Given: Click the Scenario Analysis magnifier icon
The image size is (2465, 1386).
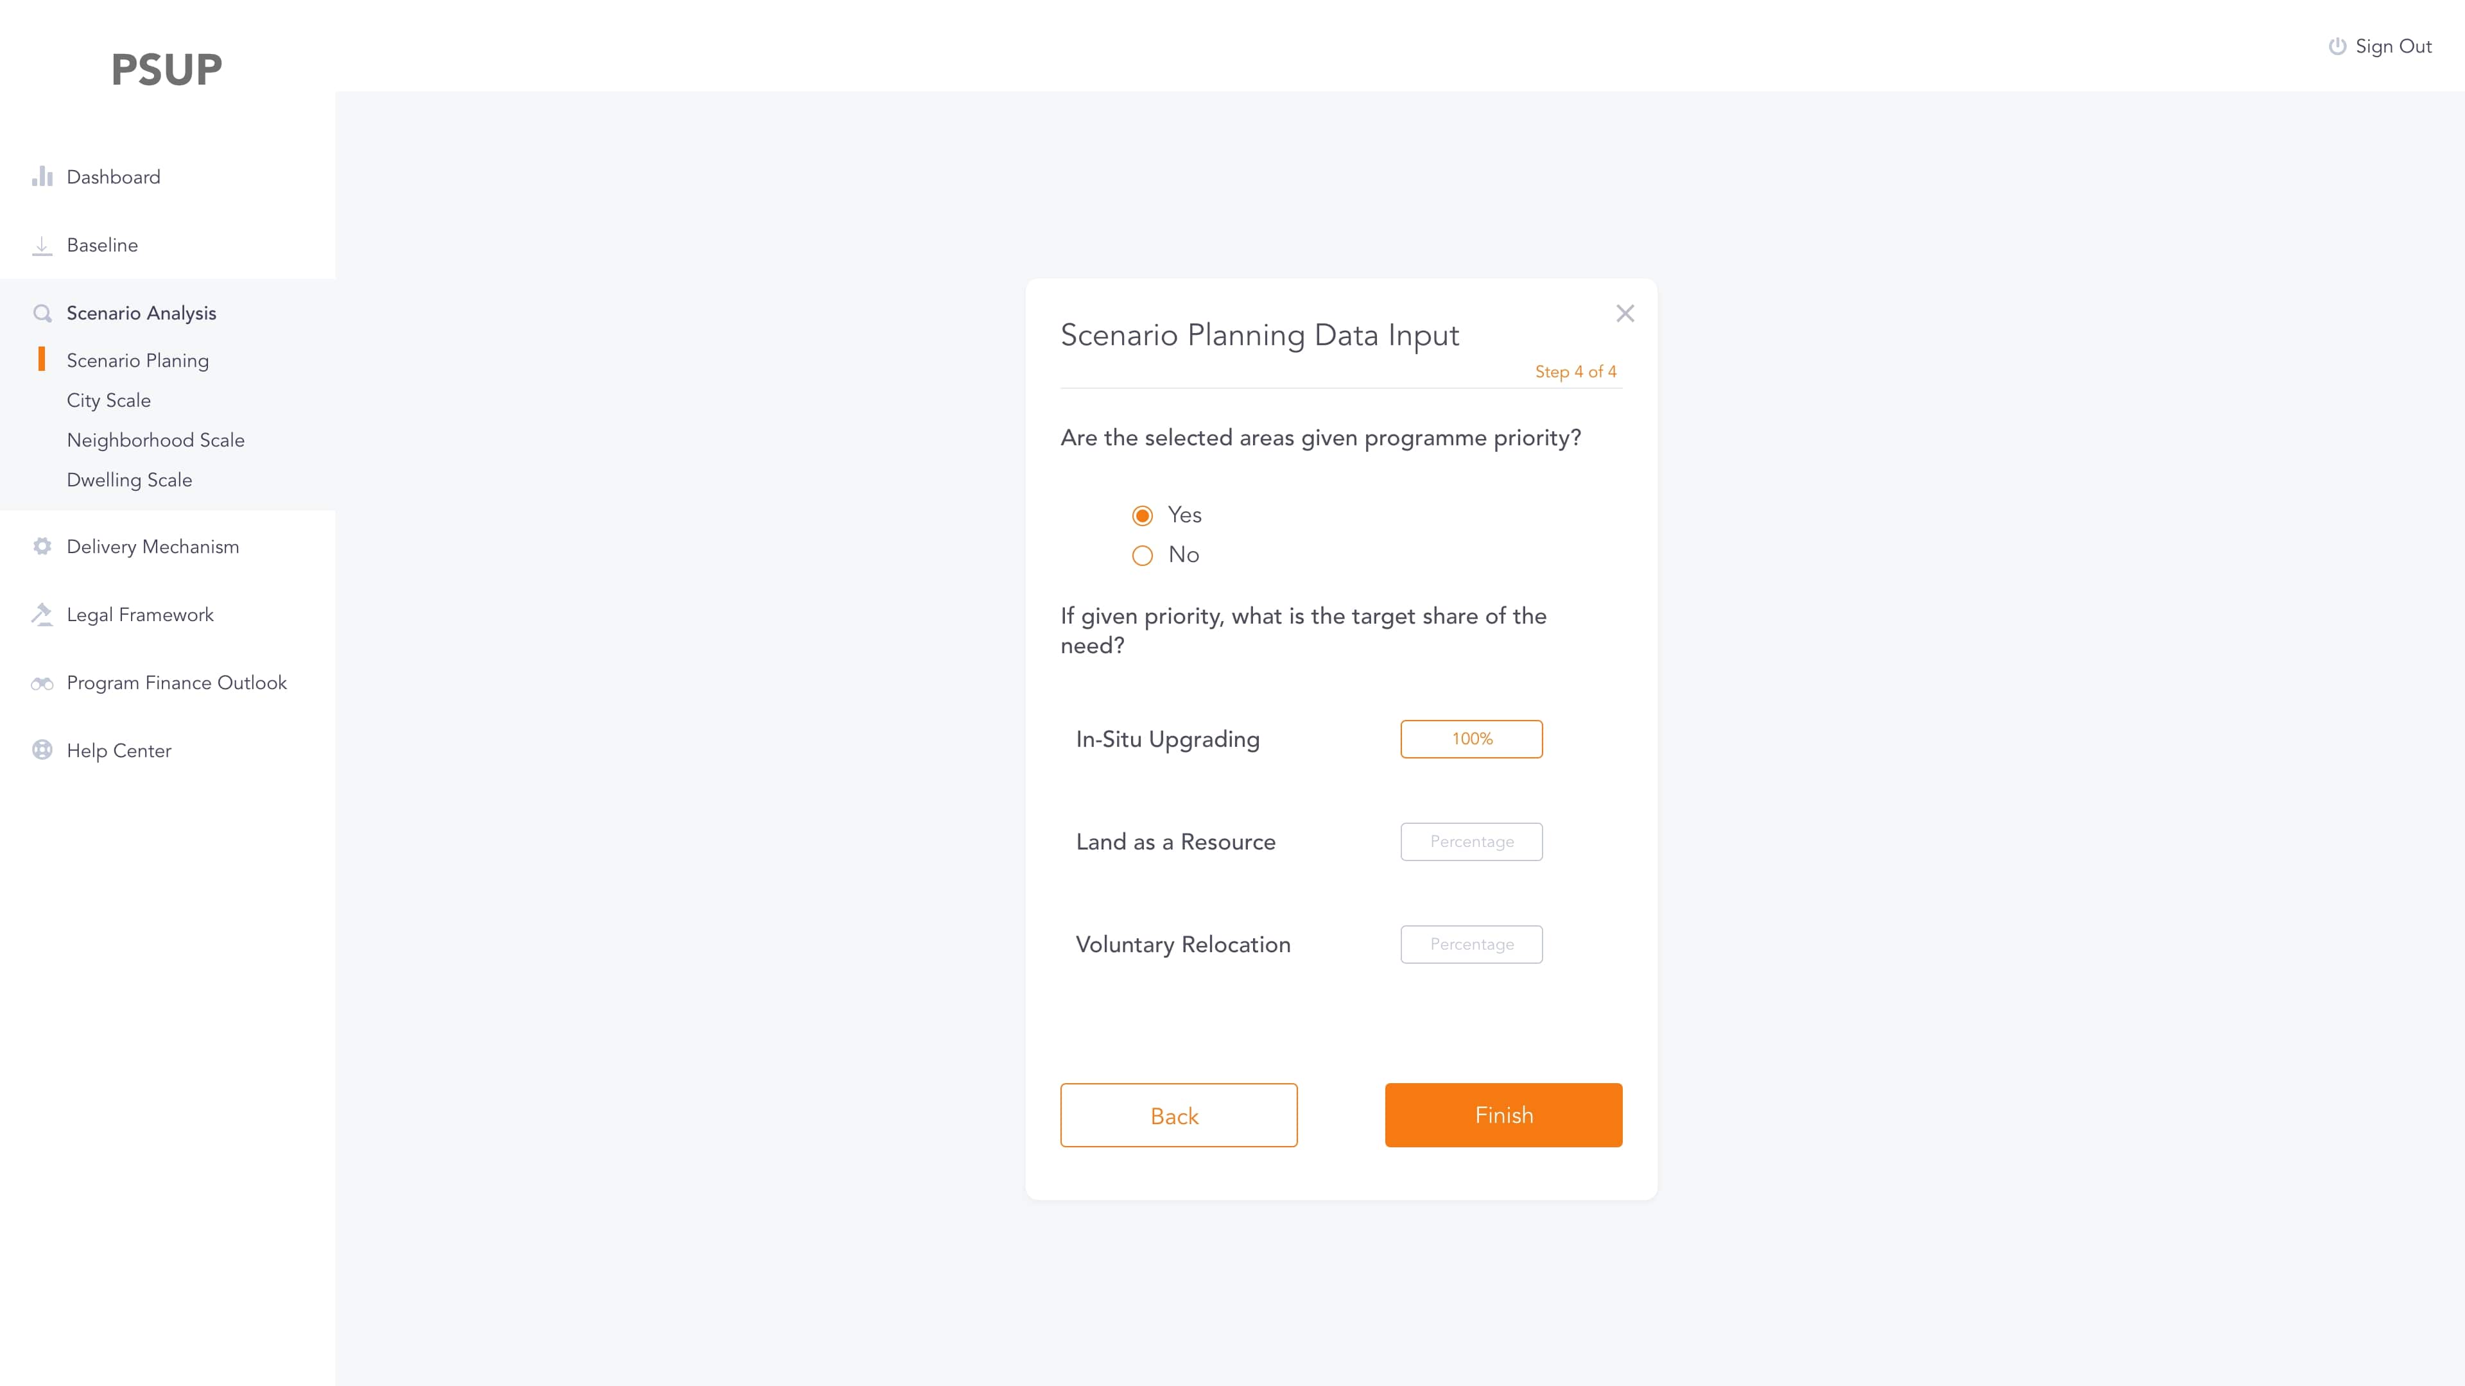Looking at the screenshot, I should click(42, 314).
